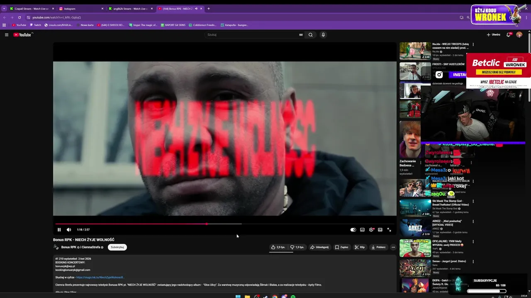
Task: Open options menu for Ski Mask video
Action: [473, 202]
